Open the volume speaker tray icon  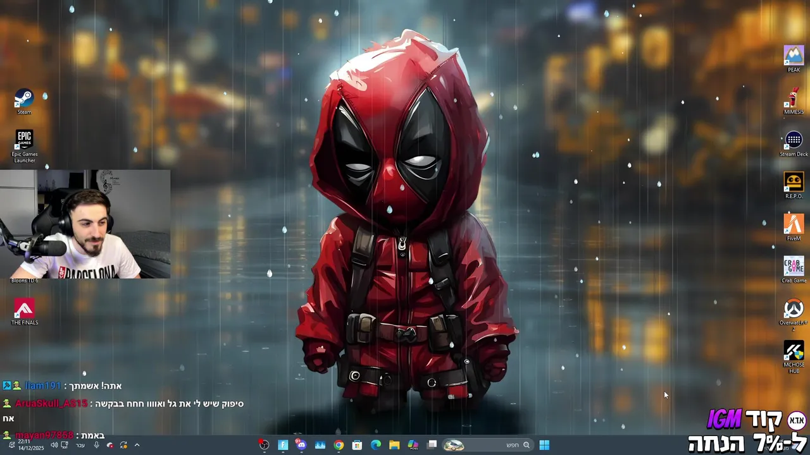54,445
